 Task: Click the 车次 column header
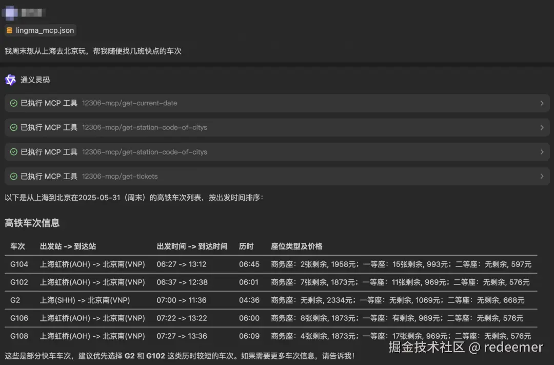(17, 246)
